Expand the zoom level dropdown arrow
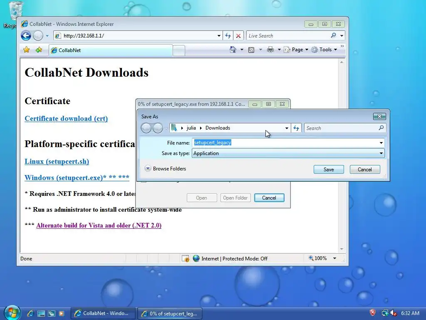 coord(335,258)
